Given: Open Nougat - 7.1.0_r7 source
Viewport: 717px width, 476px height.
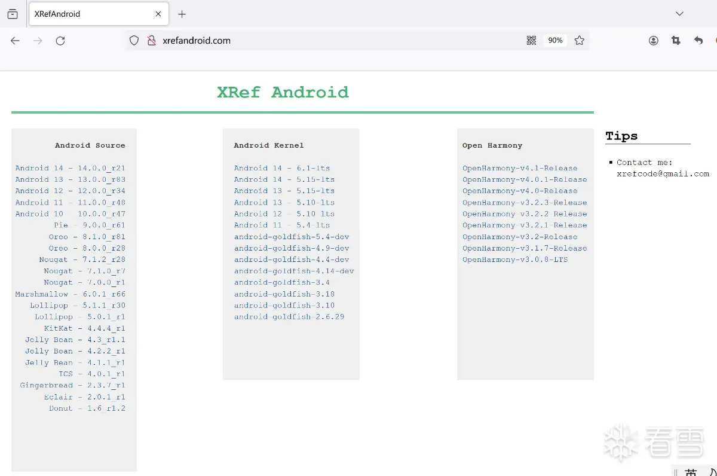Looking at the screenshot, I should pos(85,271).
